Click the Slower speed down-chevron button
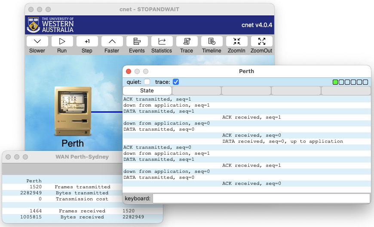Viewport: 374px width, 227px height. [37, 41]
